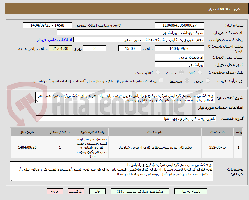Select the خدمت radio button
This screenshot has width=249, height=200.
coord(181,72)
